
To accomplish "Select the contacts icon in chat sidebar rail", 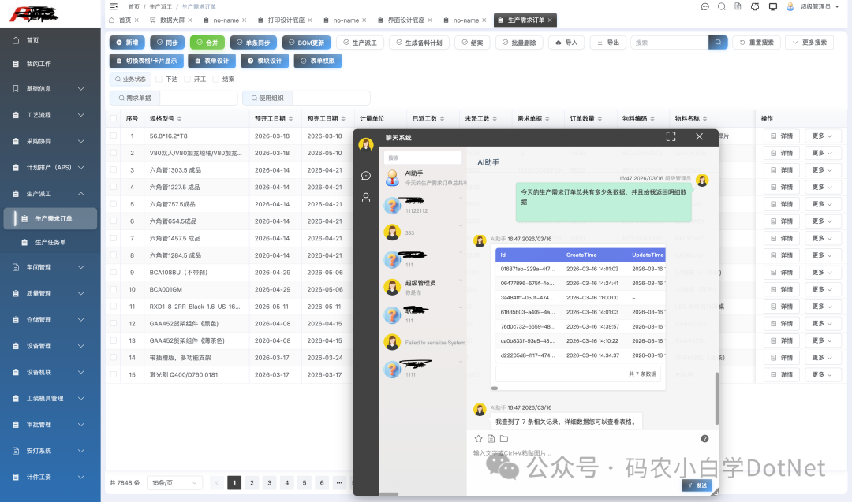I will click(x=364, y=197).
